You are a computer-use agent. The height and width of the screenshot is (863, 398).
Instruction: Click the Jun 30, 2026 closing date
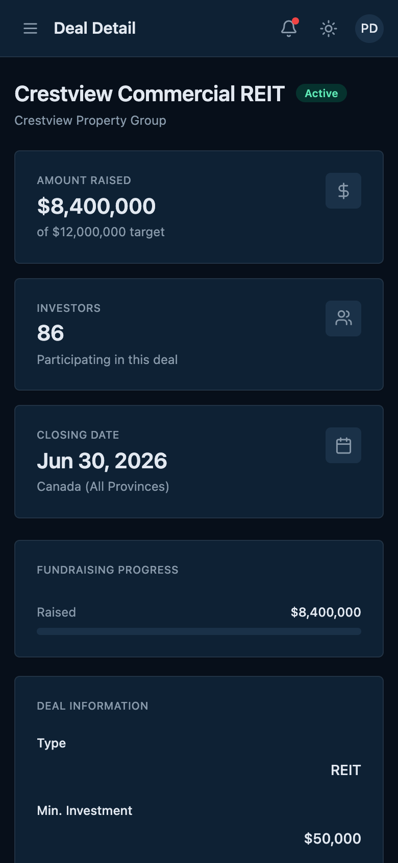102,461
